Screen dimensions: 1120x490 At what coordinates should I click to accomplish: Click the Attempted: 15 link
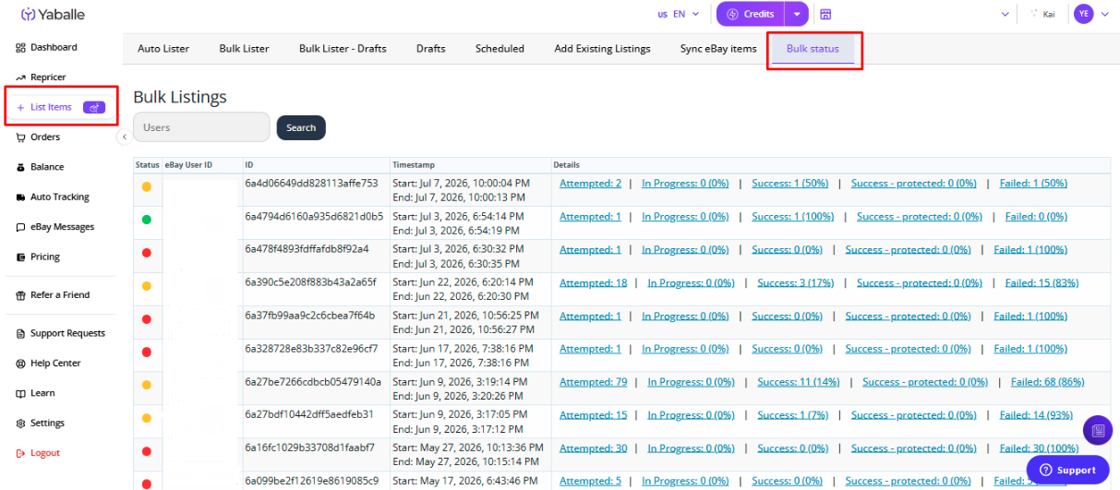[x=594, y=415]
